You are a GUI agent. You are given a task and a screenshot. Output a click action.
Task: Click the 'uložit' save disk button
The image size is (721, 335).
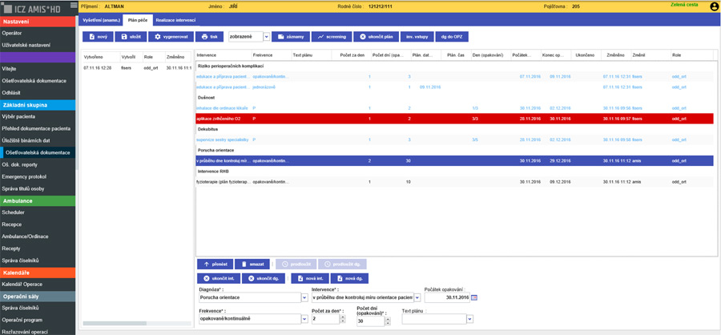131,37
